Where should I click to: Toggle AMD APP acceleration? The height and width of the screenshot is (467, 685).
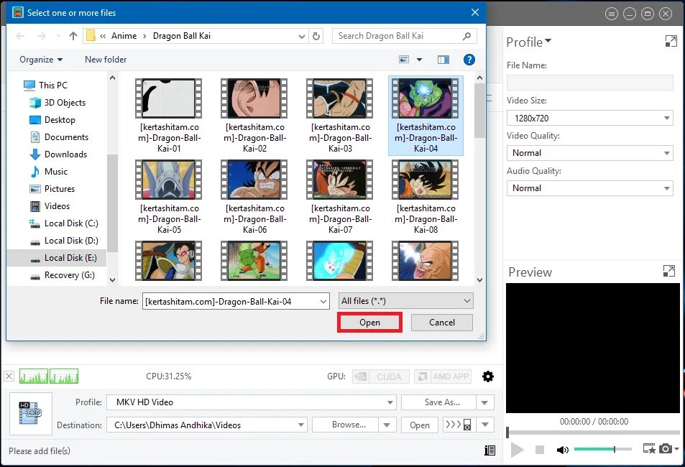(x=443, y=376)
